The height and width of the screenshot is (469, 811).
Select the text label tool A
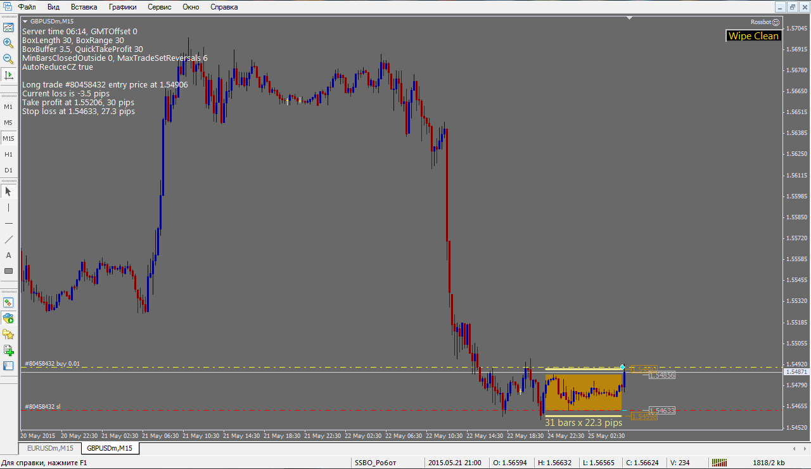point(8,255)
